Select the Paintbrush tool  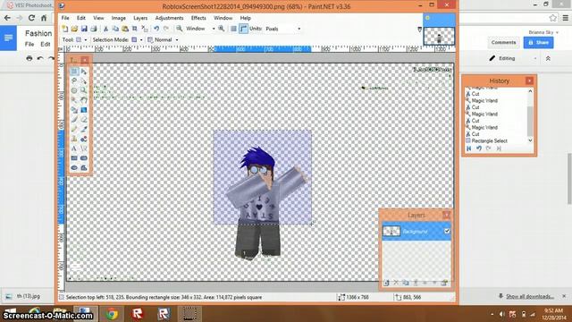(x=74, y=119)
